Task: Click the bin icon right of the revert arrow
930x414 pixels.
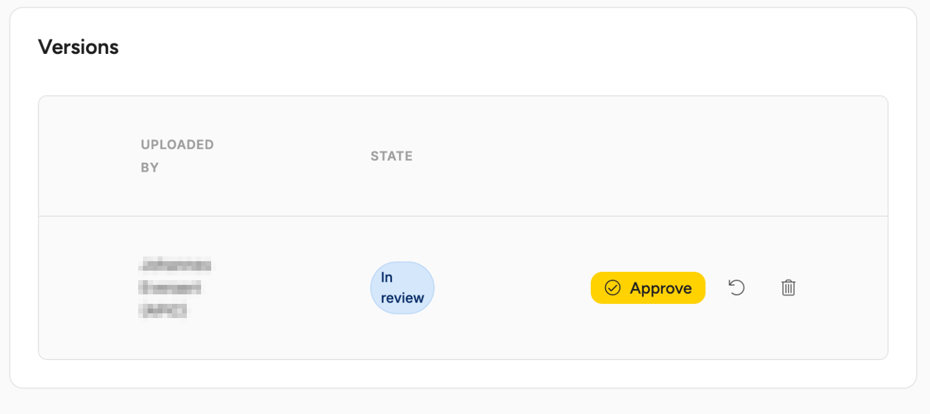Action: (x=788, y=288)
